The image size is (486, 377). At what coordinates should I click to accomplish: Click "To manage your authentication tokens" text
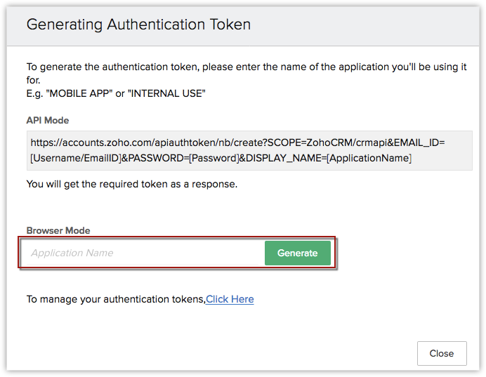tap(115, 299)
